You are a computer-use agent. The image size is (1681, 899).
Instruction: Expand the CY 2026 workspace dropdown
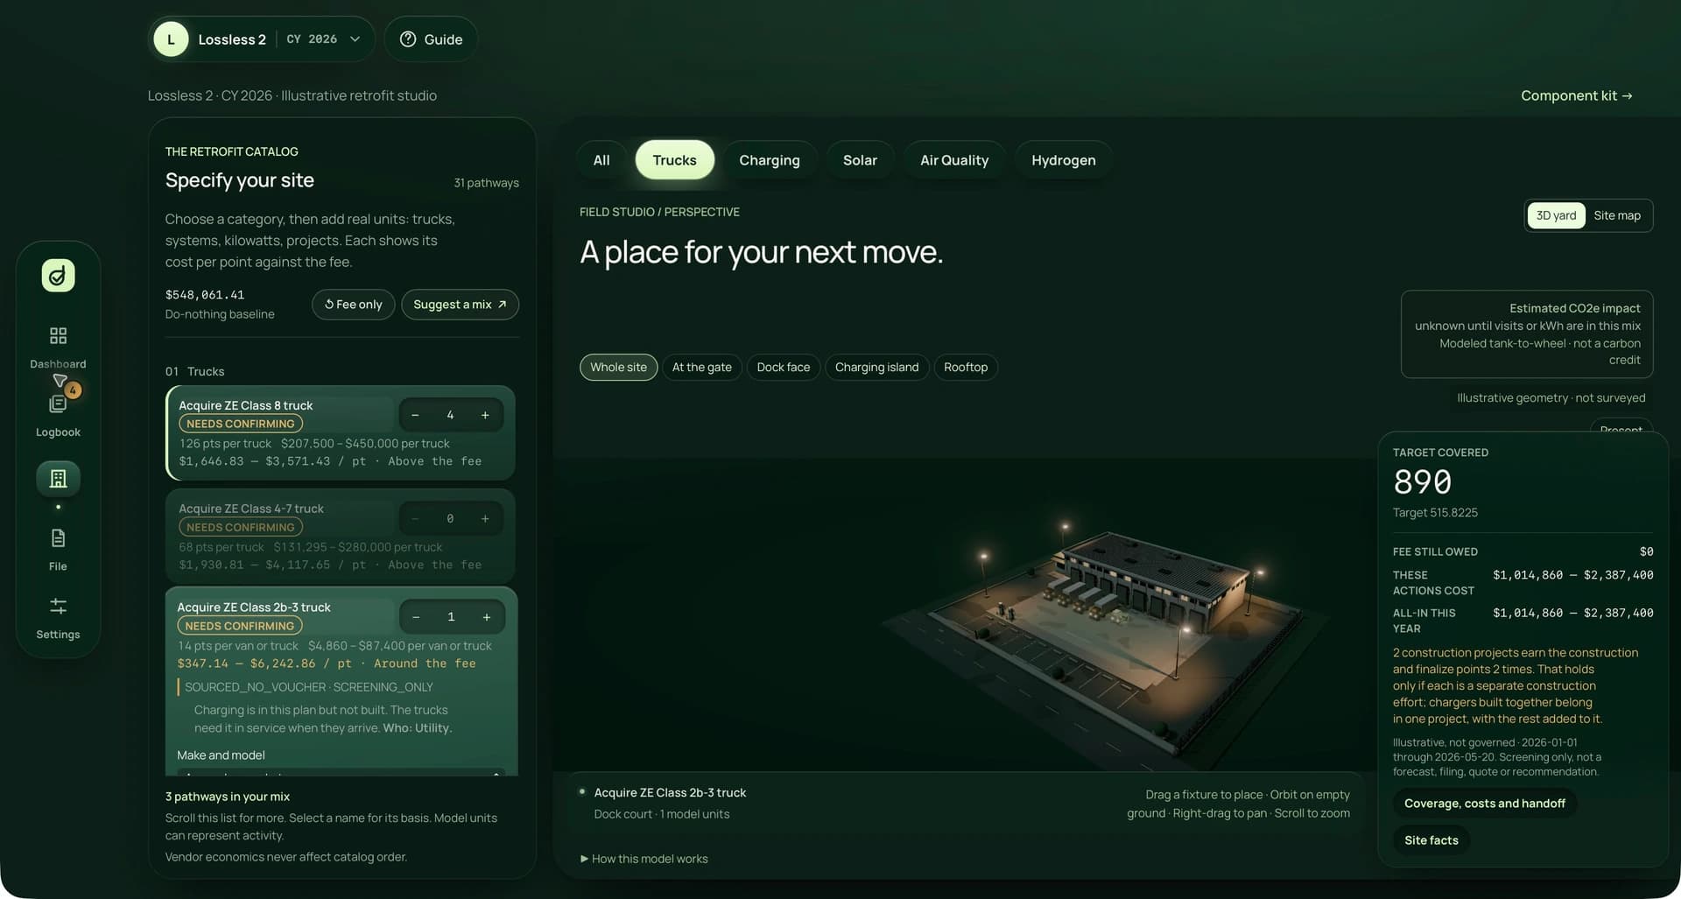point(355,39)
